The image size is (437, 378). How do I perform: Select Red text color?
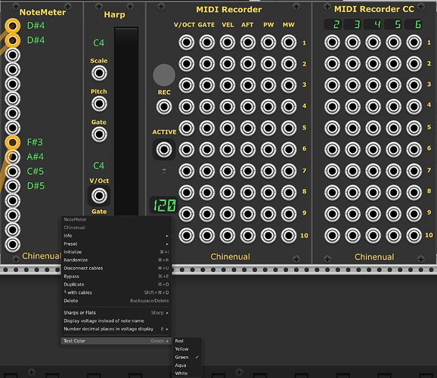(x=187, y=341)
